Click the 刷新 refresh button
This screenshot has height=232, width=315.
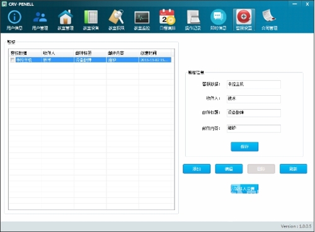[293, 169]
